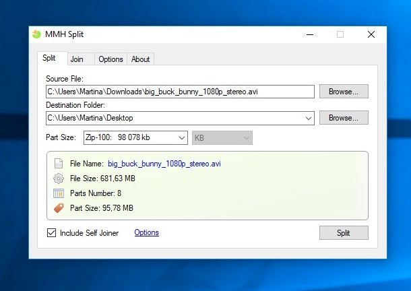The width and height of the screenshot is (411, 291).
Task: Open the About tab
Action: (x=141, y=59)
